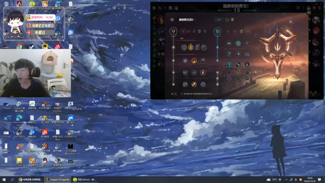Open the 123.jpg desktop file
The height and width of the screenshot is (183, 325).
tap(6, 105)
